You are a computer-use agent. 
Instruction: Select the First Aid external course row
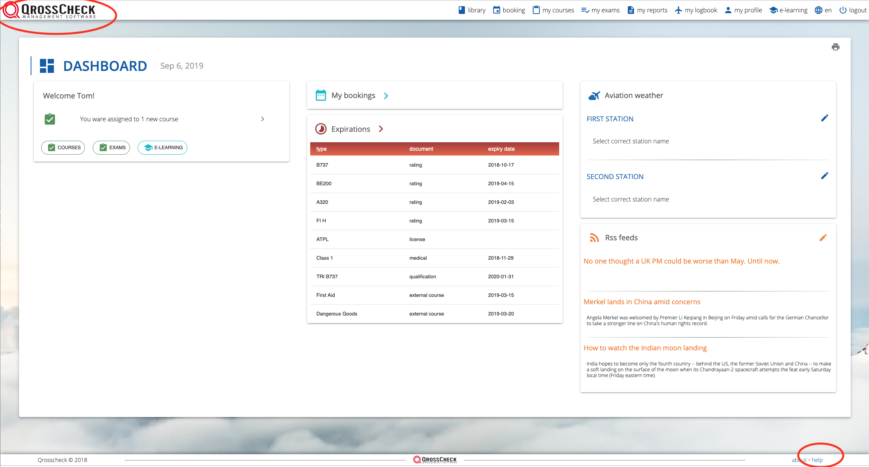tap(434, 295)
